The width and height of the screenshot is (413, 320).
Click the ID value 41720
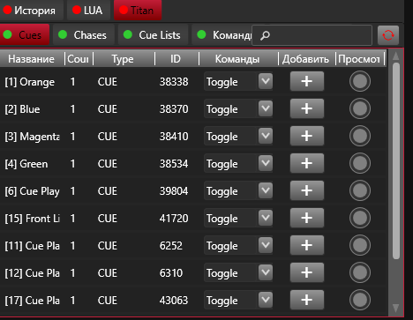click(x=174, y=219)
